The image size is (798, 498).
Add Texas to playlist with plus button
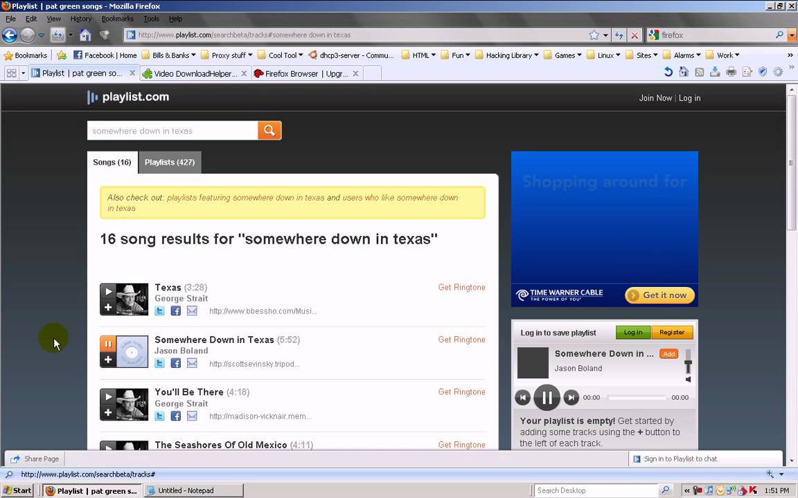pos(108,307)
